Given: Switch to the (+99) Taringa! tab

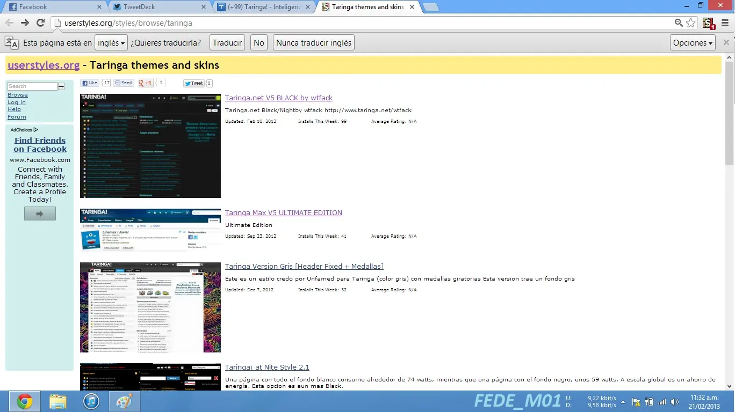Looking at the screenshot, I should click(263, 7).
